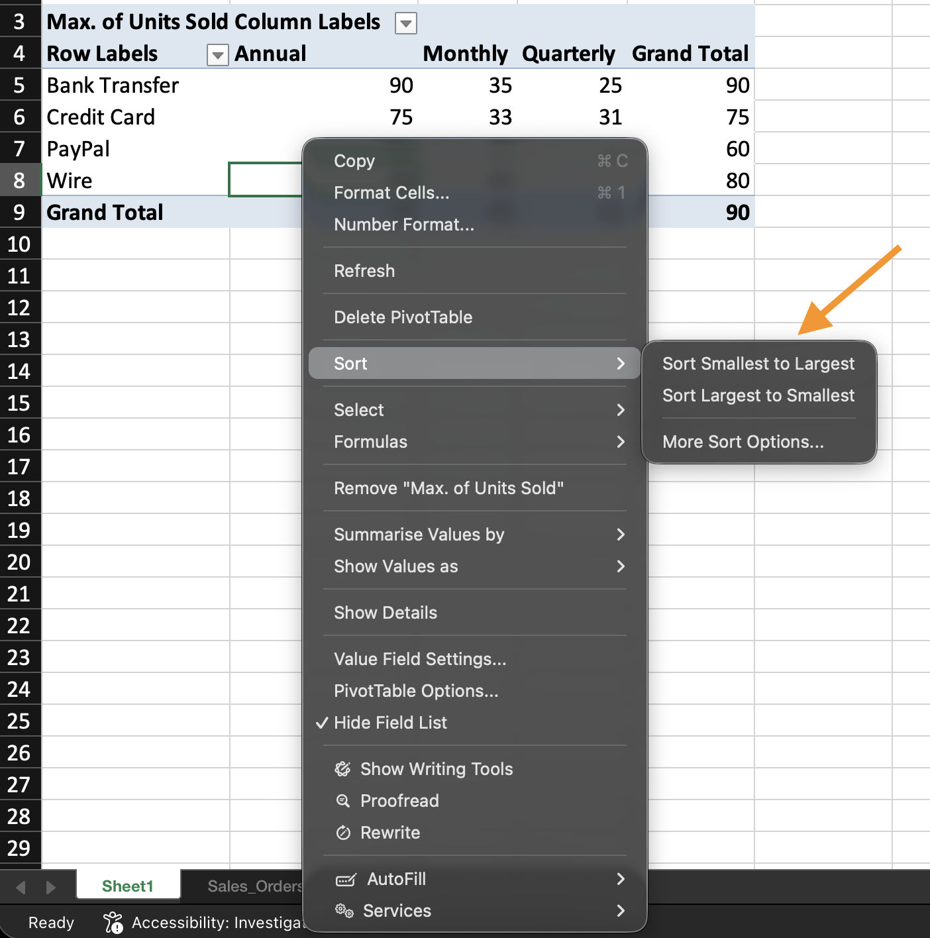This screenshot has height=938, width=930.
Task: Choose Sort Smallest to Largest
Action: (x=758, y=364)
